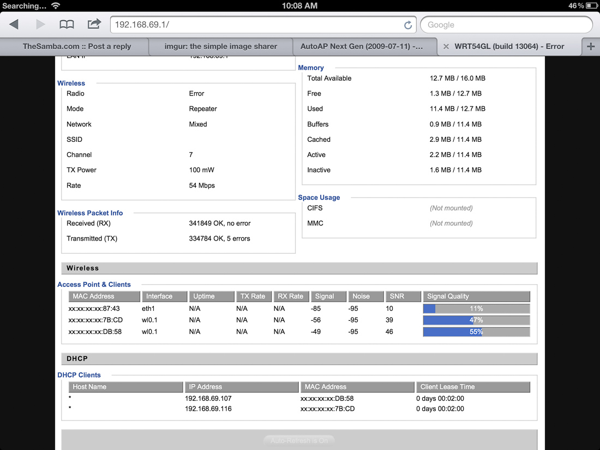Image resolution: width=600 pixels, height=450 pixels.
Task: Reload the page with refresh icon
Action: click(x=407, y=25)
